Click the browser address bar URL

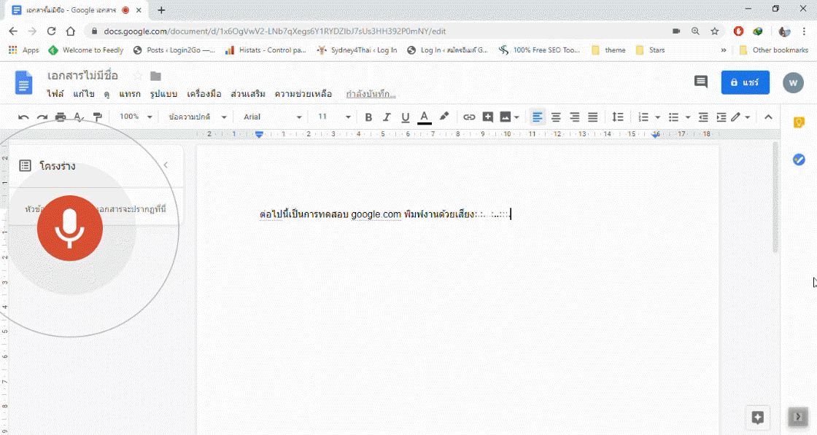274,31
